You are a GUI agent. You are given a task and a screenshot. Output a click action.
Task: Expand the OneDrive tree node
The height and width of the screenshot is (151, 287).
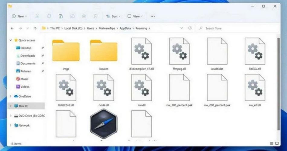pyautogui.click(x=11, y=96)
